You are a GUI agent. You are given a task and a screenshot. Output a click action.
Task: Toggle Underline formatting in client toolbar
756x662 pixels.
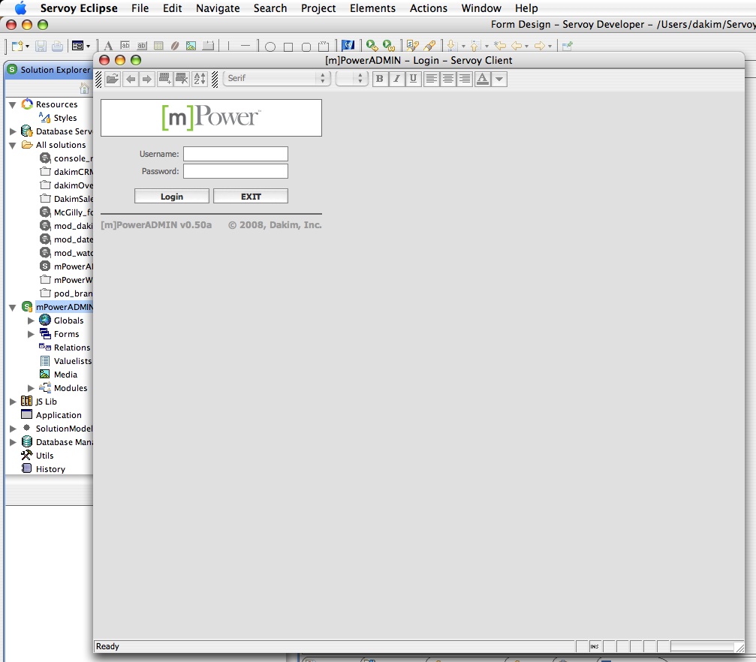point(413,79)
